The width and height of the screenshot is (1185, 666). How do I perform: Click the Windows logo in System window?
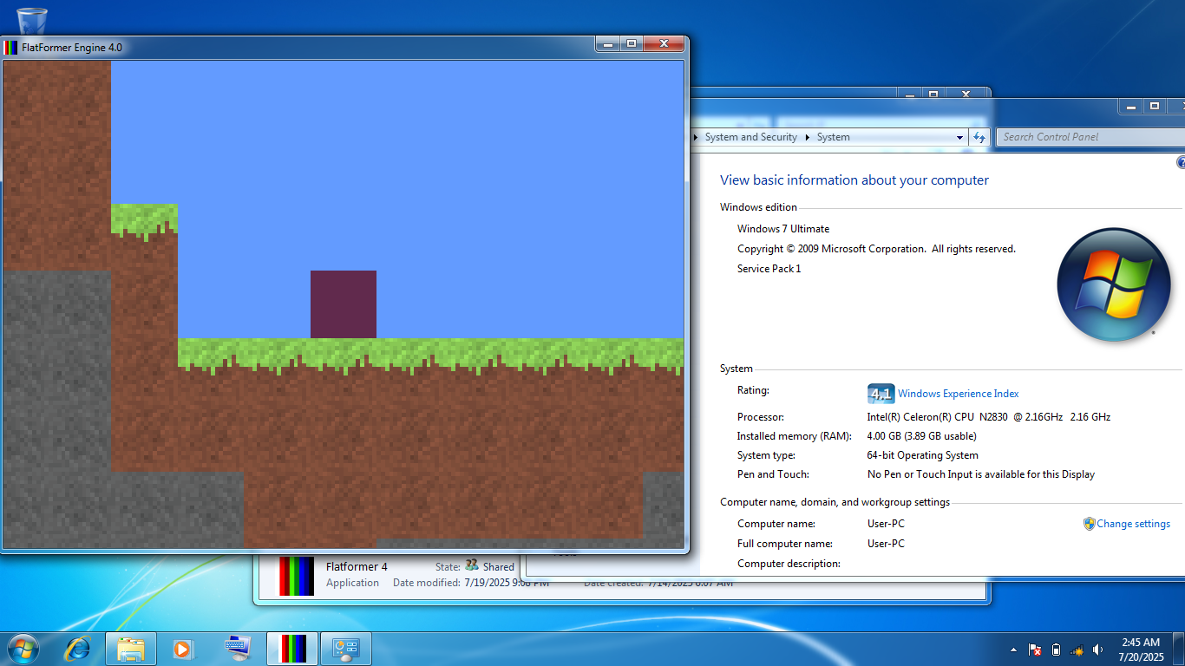(1114, 284)
